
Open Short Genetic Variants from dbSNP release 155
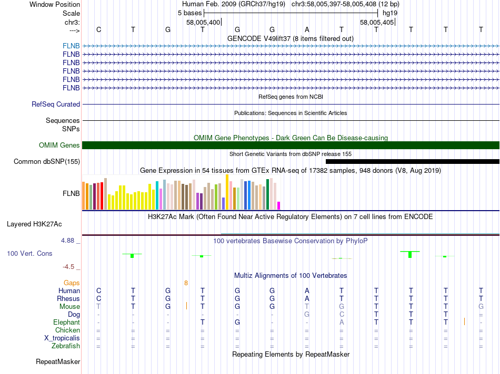click(291, 154)
